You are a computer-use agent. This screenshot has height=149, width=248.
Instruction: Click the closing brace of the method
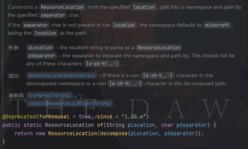pyautogui.click(x=4, y=141)
